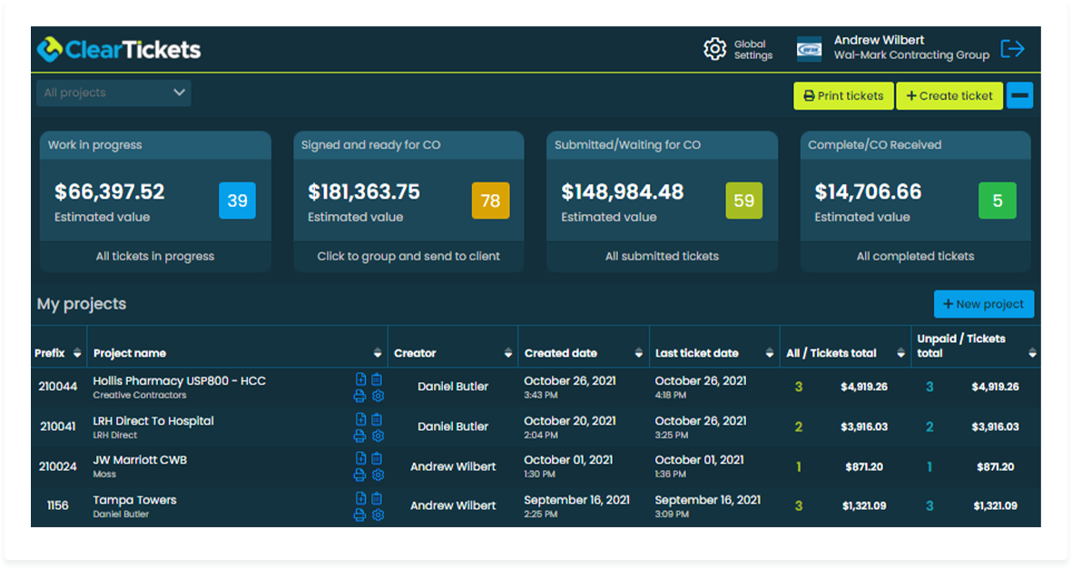Image resolution: width=1072 pixels, height=569 pixels.
Task: Open Global Settings gear icon
Action: click(x=715, y=49)
